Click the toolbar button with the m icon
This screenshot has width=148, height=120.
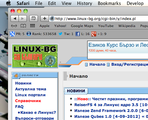click(34, 19)
